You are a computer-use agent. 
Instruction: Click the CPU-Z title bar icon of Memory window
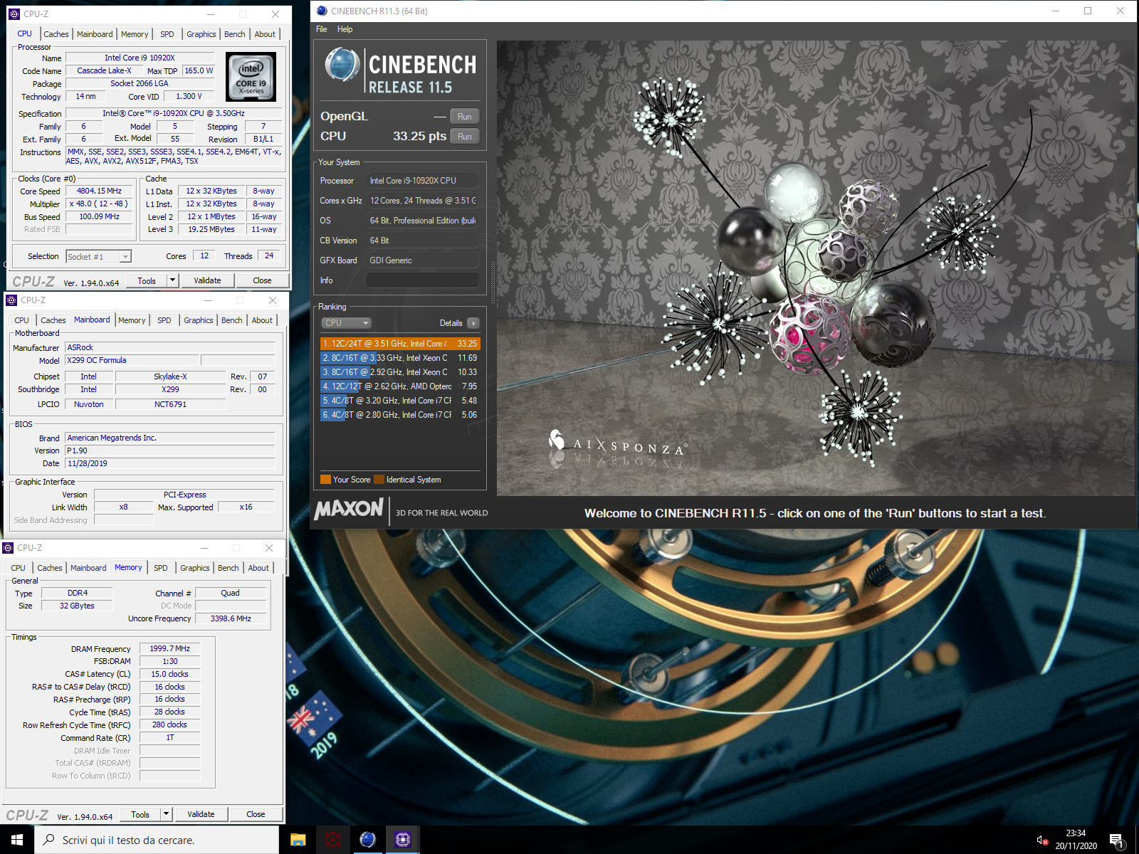(x=8, y=547)
